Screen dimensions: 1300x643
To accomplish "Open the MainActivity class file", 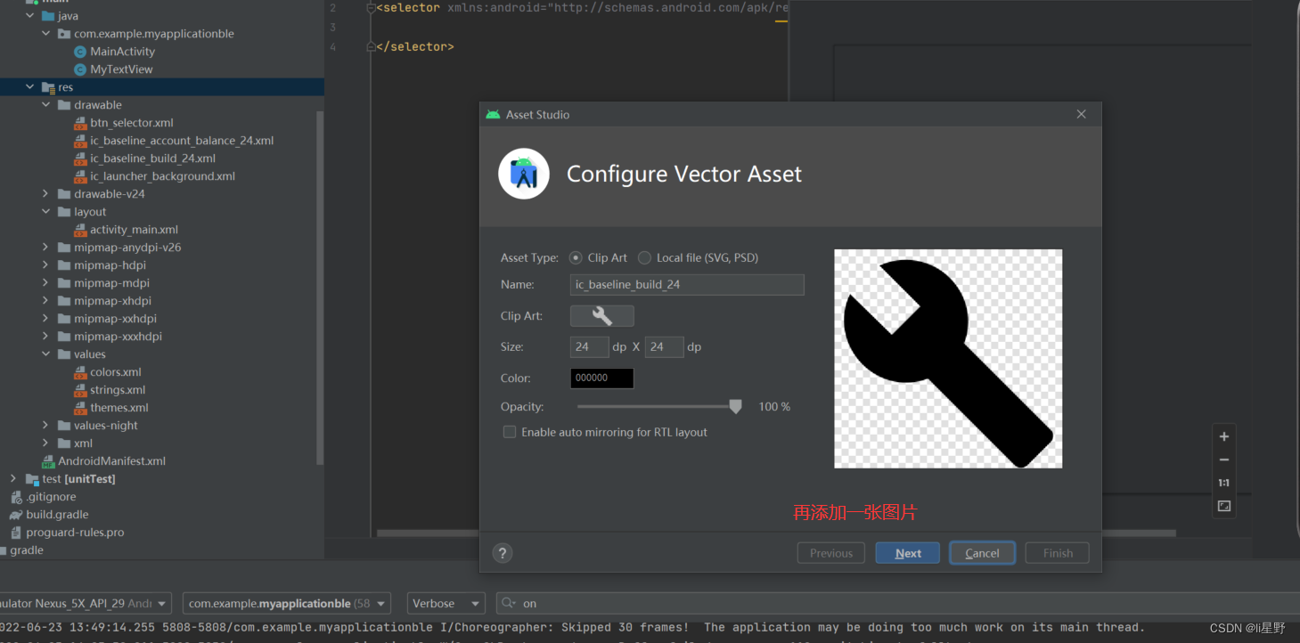I will (122, 52).
